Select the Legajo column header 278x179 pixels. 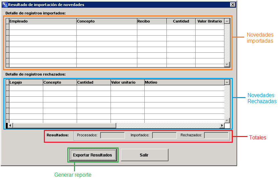click(x=26, y=82)
